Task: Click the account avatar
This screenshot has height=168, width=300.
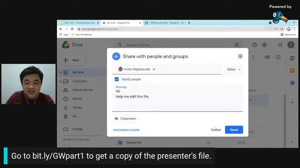Action: click(x=291, y=45)
